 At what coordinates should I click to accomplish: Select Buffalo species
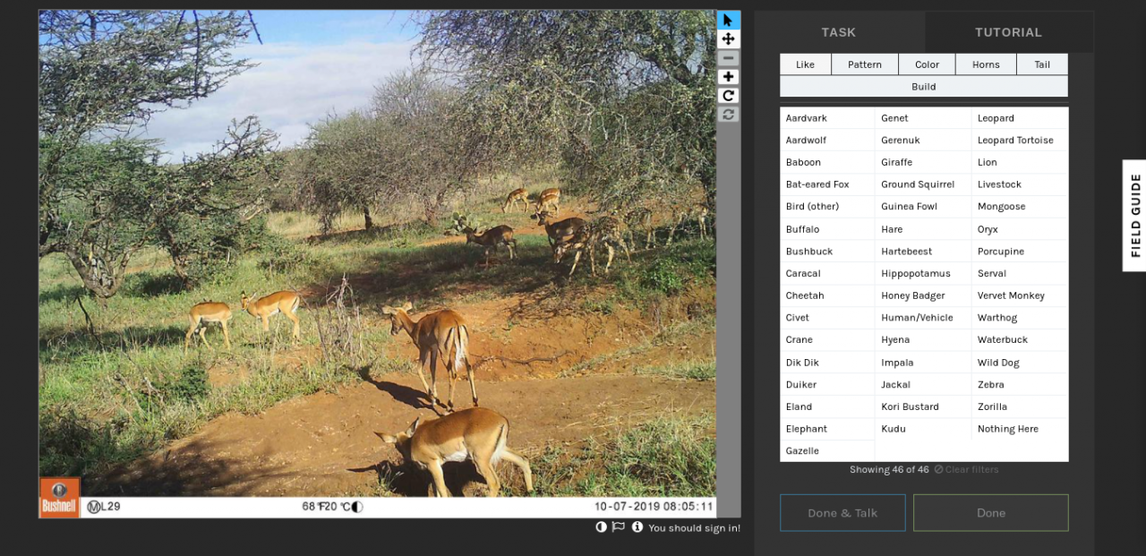(827, 229)
